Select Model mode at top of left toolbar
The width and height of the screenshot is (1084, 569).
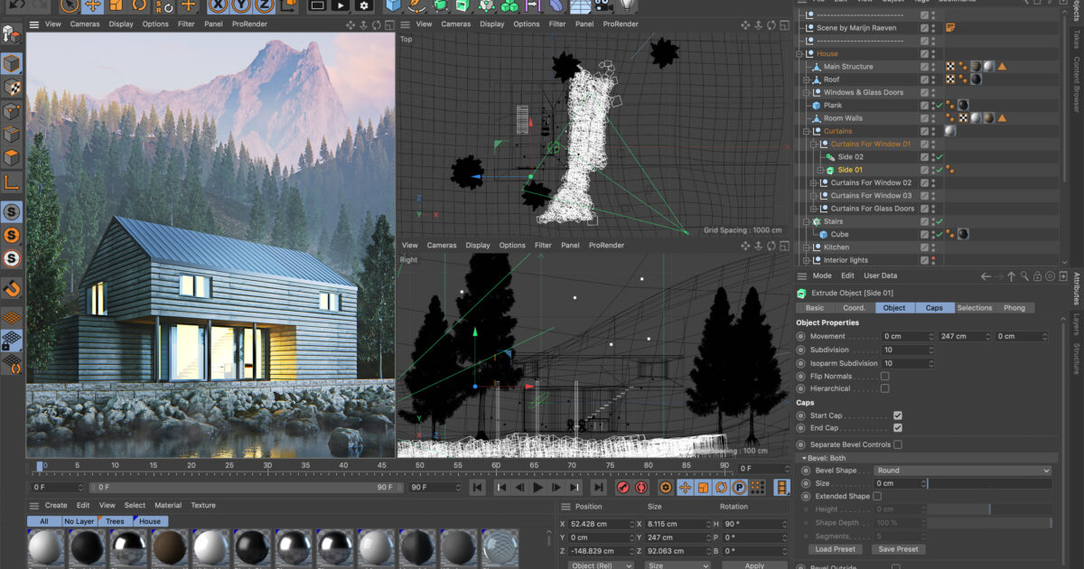click(x=12, y=63)
